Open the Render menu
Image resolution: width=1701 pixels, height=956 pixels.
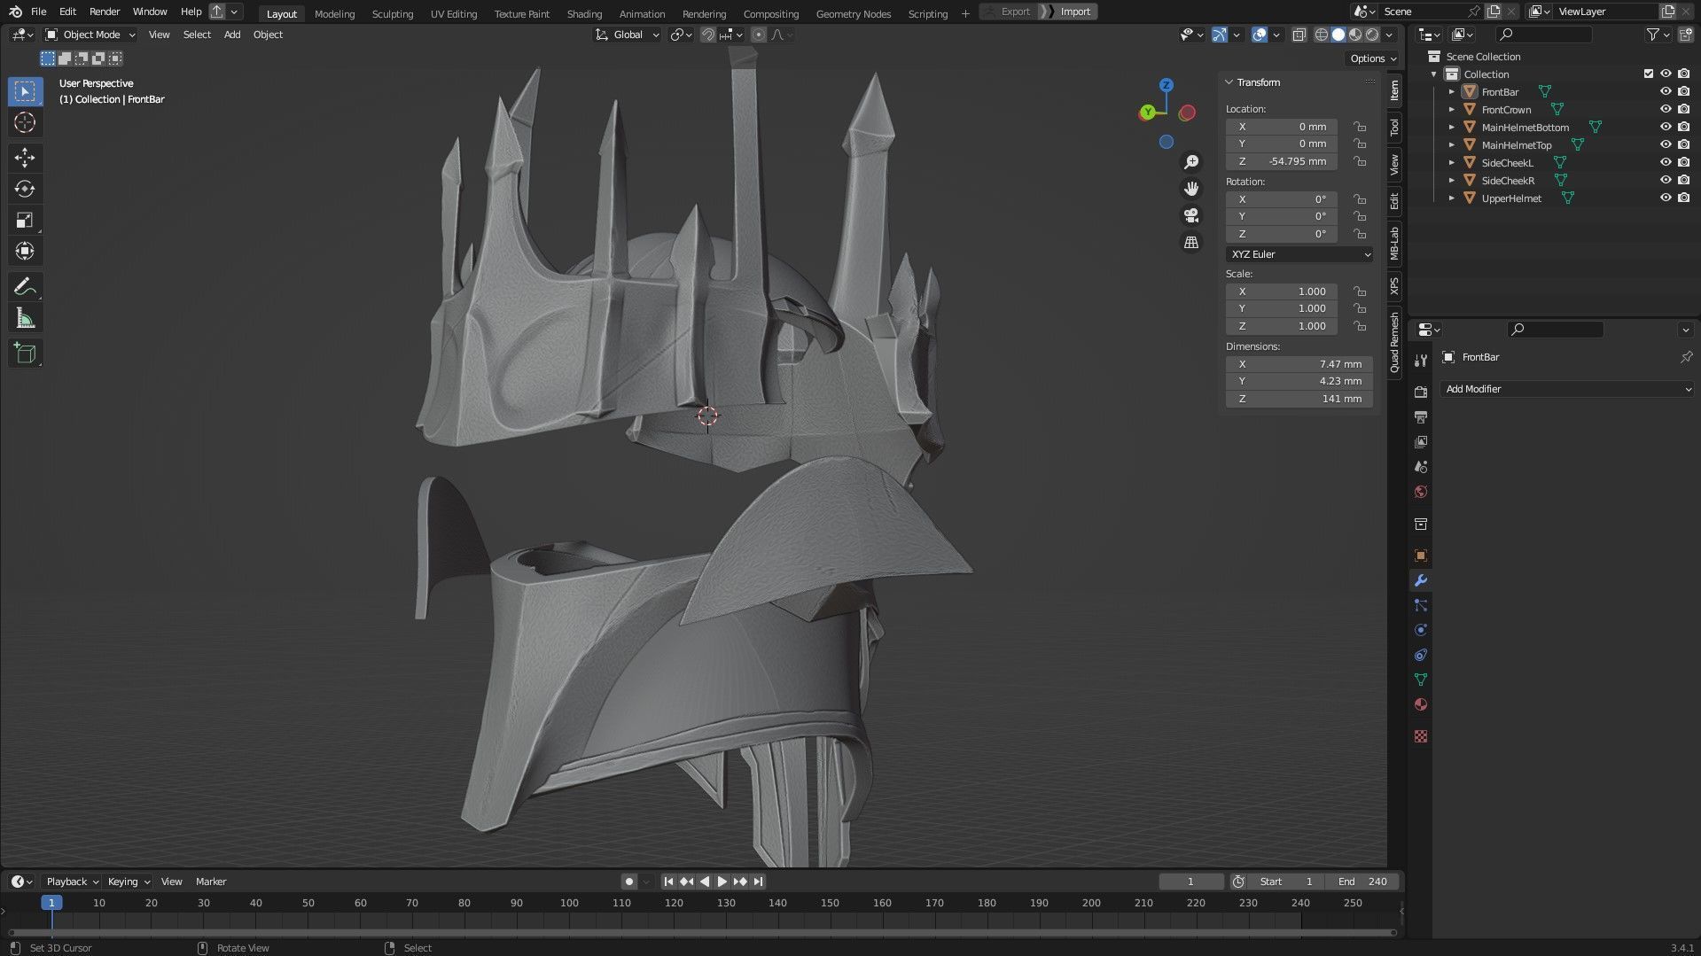pyautogui.click(x=105, y=12)
